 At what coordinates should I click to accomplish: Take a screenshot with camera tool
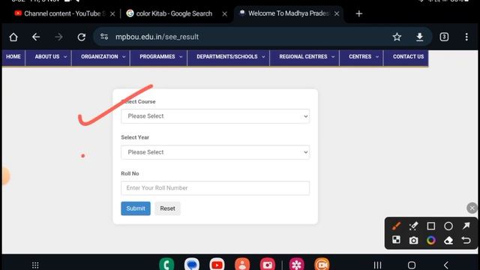click(x=413, y=240)
